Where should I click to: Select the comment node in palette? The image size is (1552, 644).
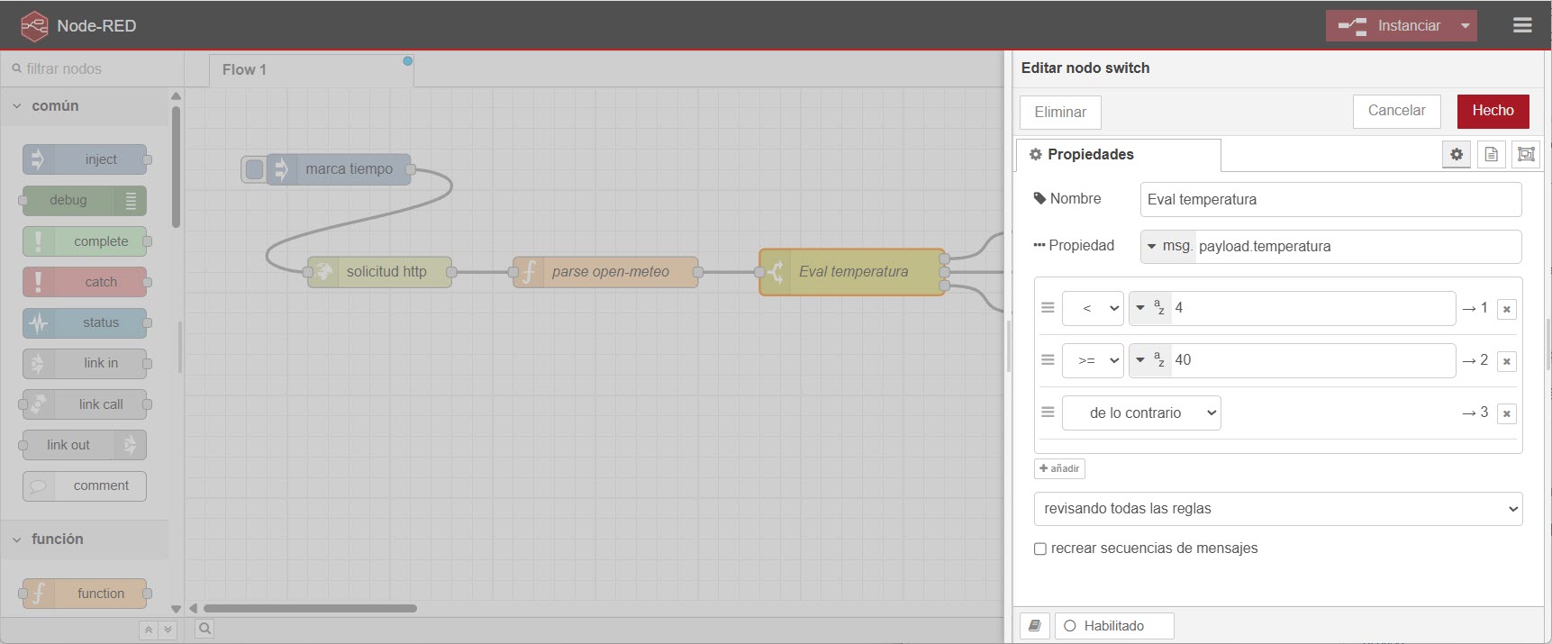tap(85, 485)
